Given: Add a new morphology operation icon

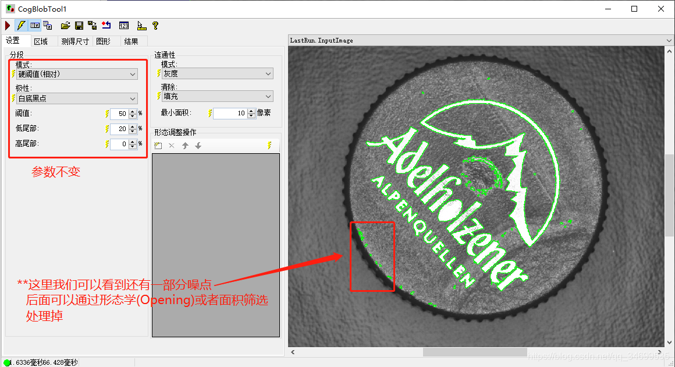Looking at the screenshot, I should coord(158,146).
